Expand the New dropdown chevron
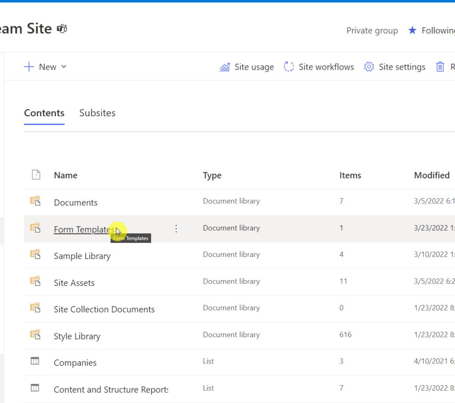This screenshot has height=403, width=455. click(x=64, y=67)
